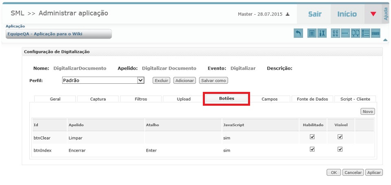The image size is (391, 185).
Task: Switch to the Campos tab
Action: pyautogui.click(x=270, y=99)
